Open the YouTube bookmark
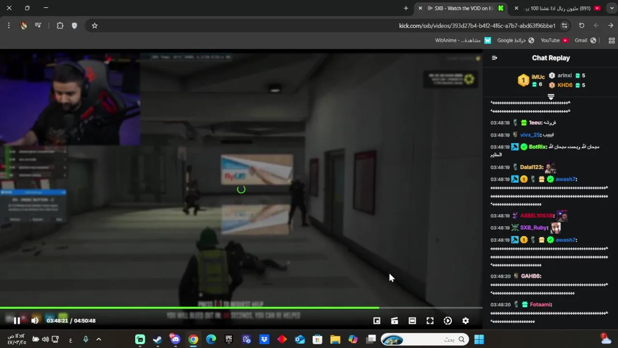Screen dimensions: 618x348 tap(554, 41)
